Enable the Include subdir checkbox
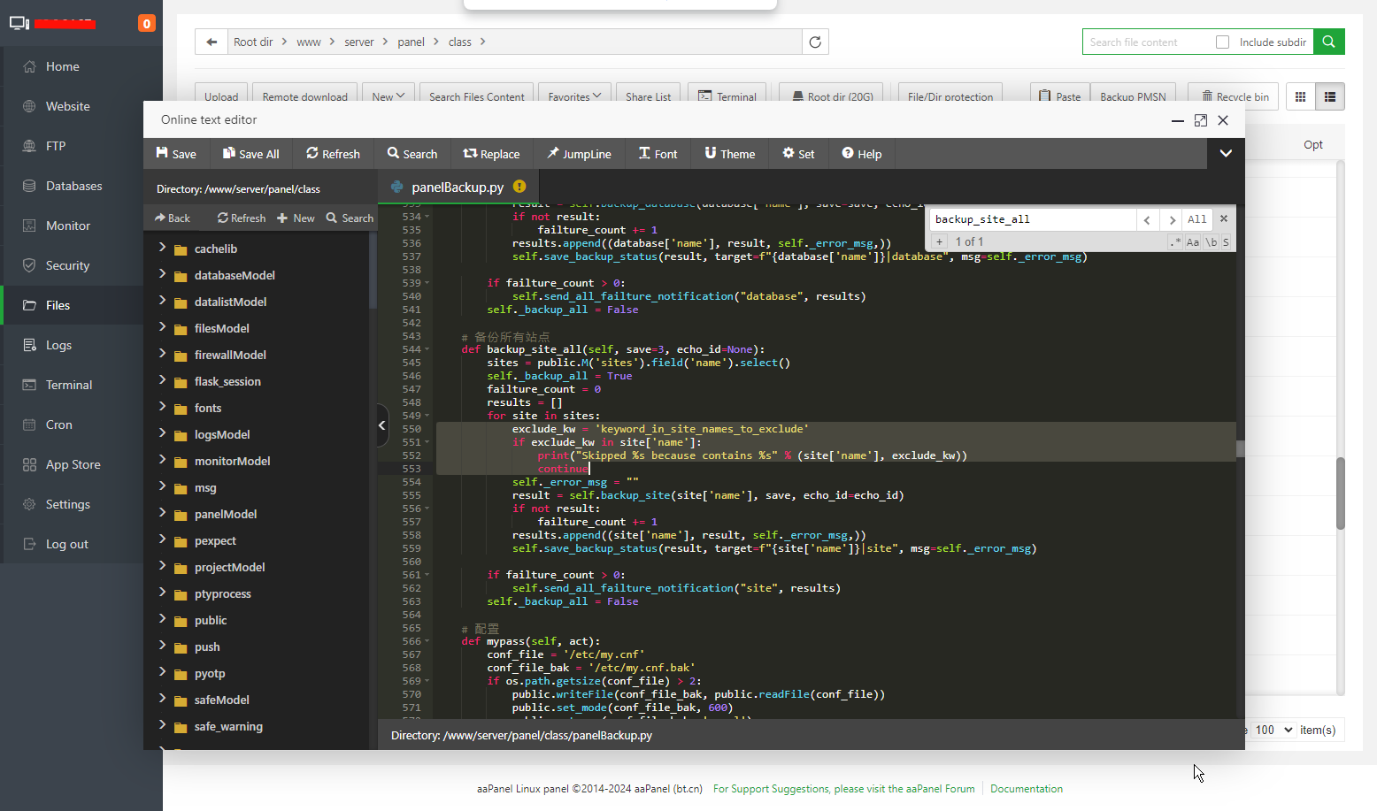Screen dimensions: 1377x811 (x=1222, y=42)
